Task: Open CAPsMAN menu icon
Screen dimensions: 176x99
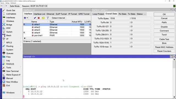Action: (x=4, y=14)
